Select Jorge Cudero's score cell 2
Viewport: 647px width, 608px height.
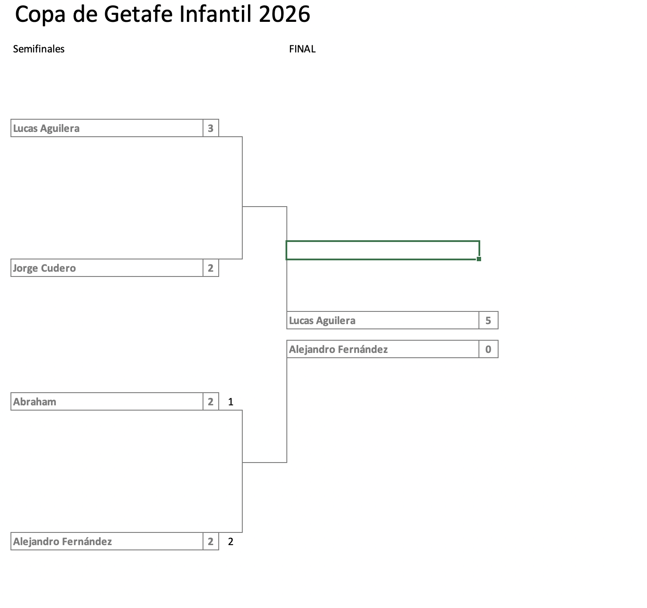pos(211,268)
